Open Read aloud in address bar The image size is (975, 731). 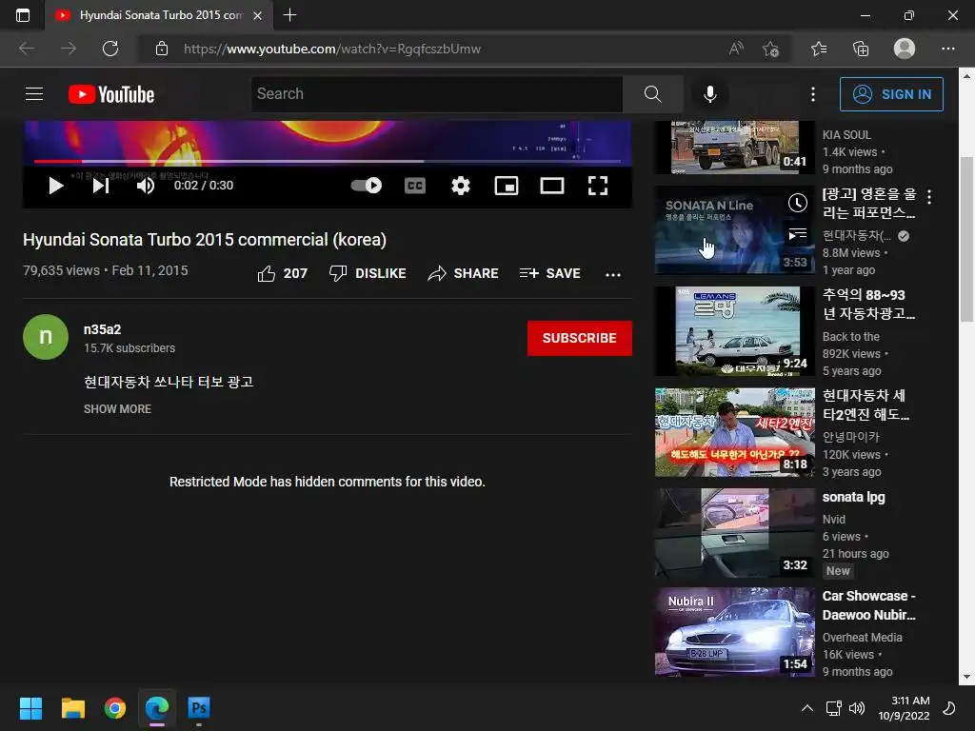736,49
